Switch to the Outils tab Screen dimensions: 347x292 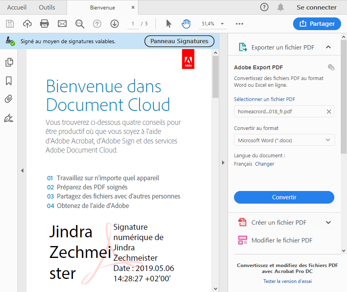click(47, 8)
